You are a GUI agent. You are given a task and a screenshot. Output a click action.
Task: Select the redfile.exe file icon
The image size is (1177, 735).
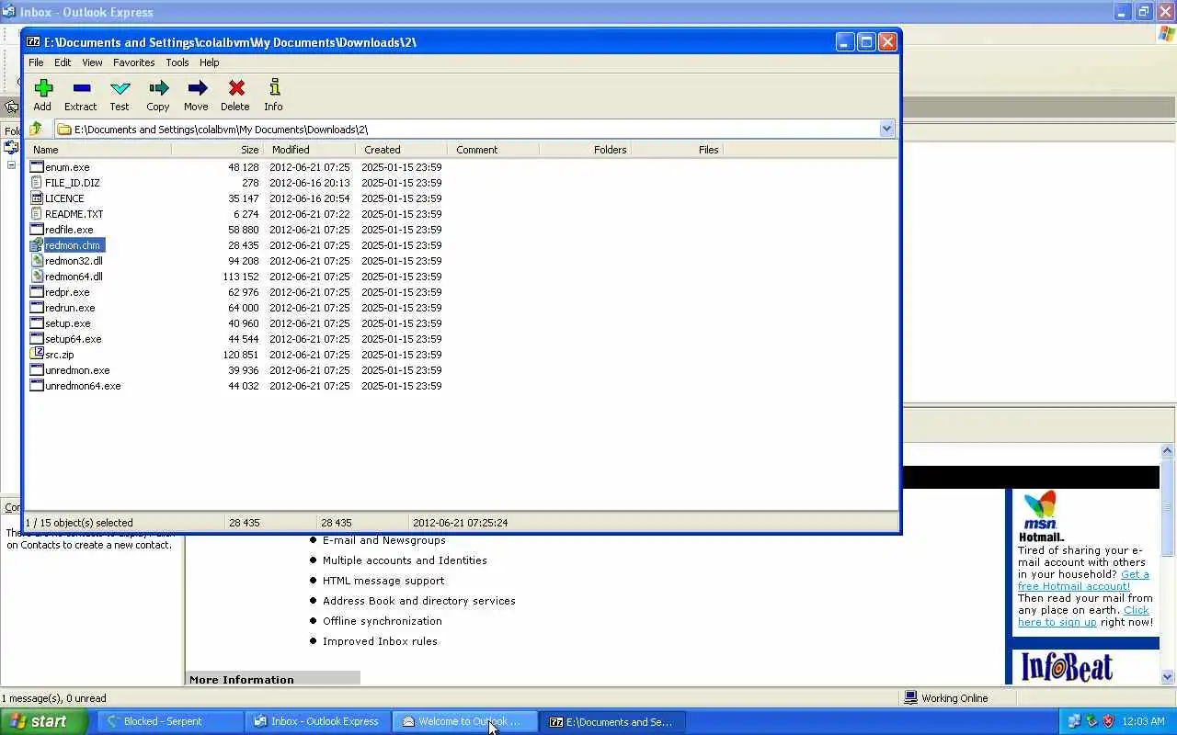coord(37,230)
